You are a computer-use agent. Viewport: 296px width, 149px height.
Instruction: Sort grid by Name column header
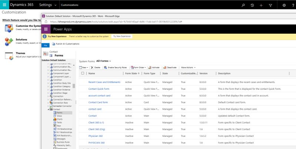92,73
